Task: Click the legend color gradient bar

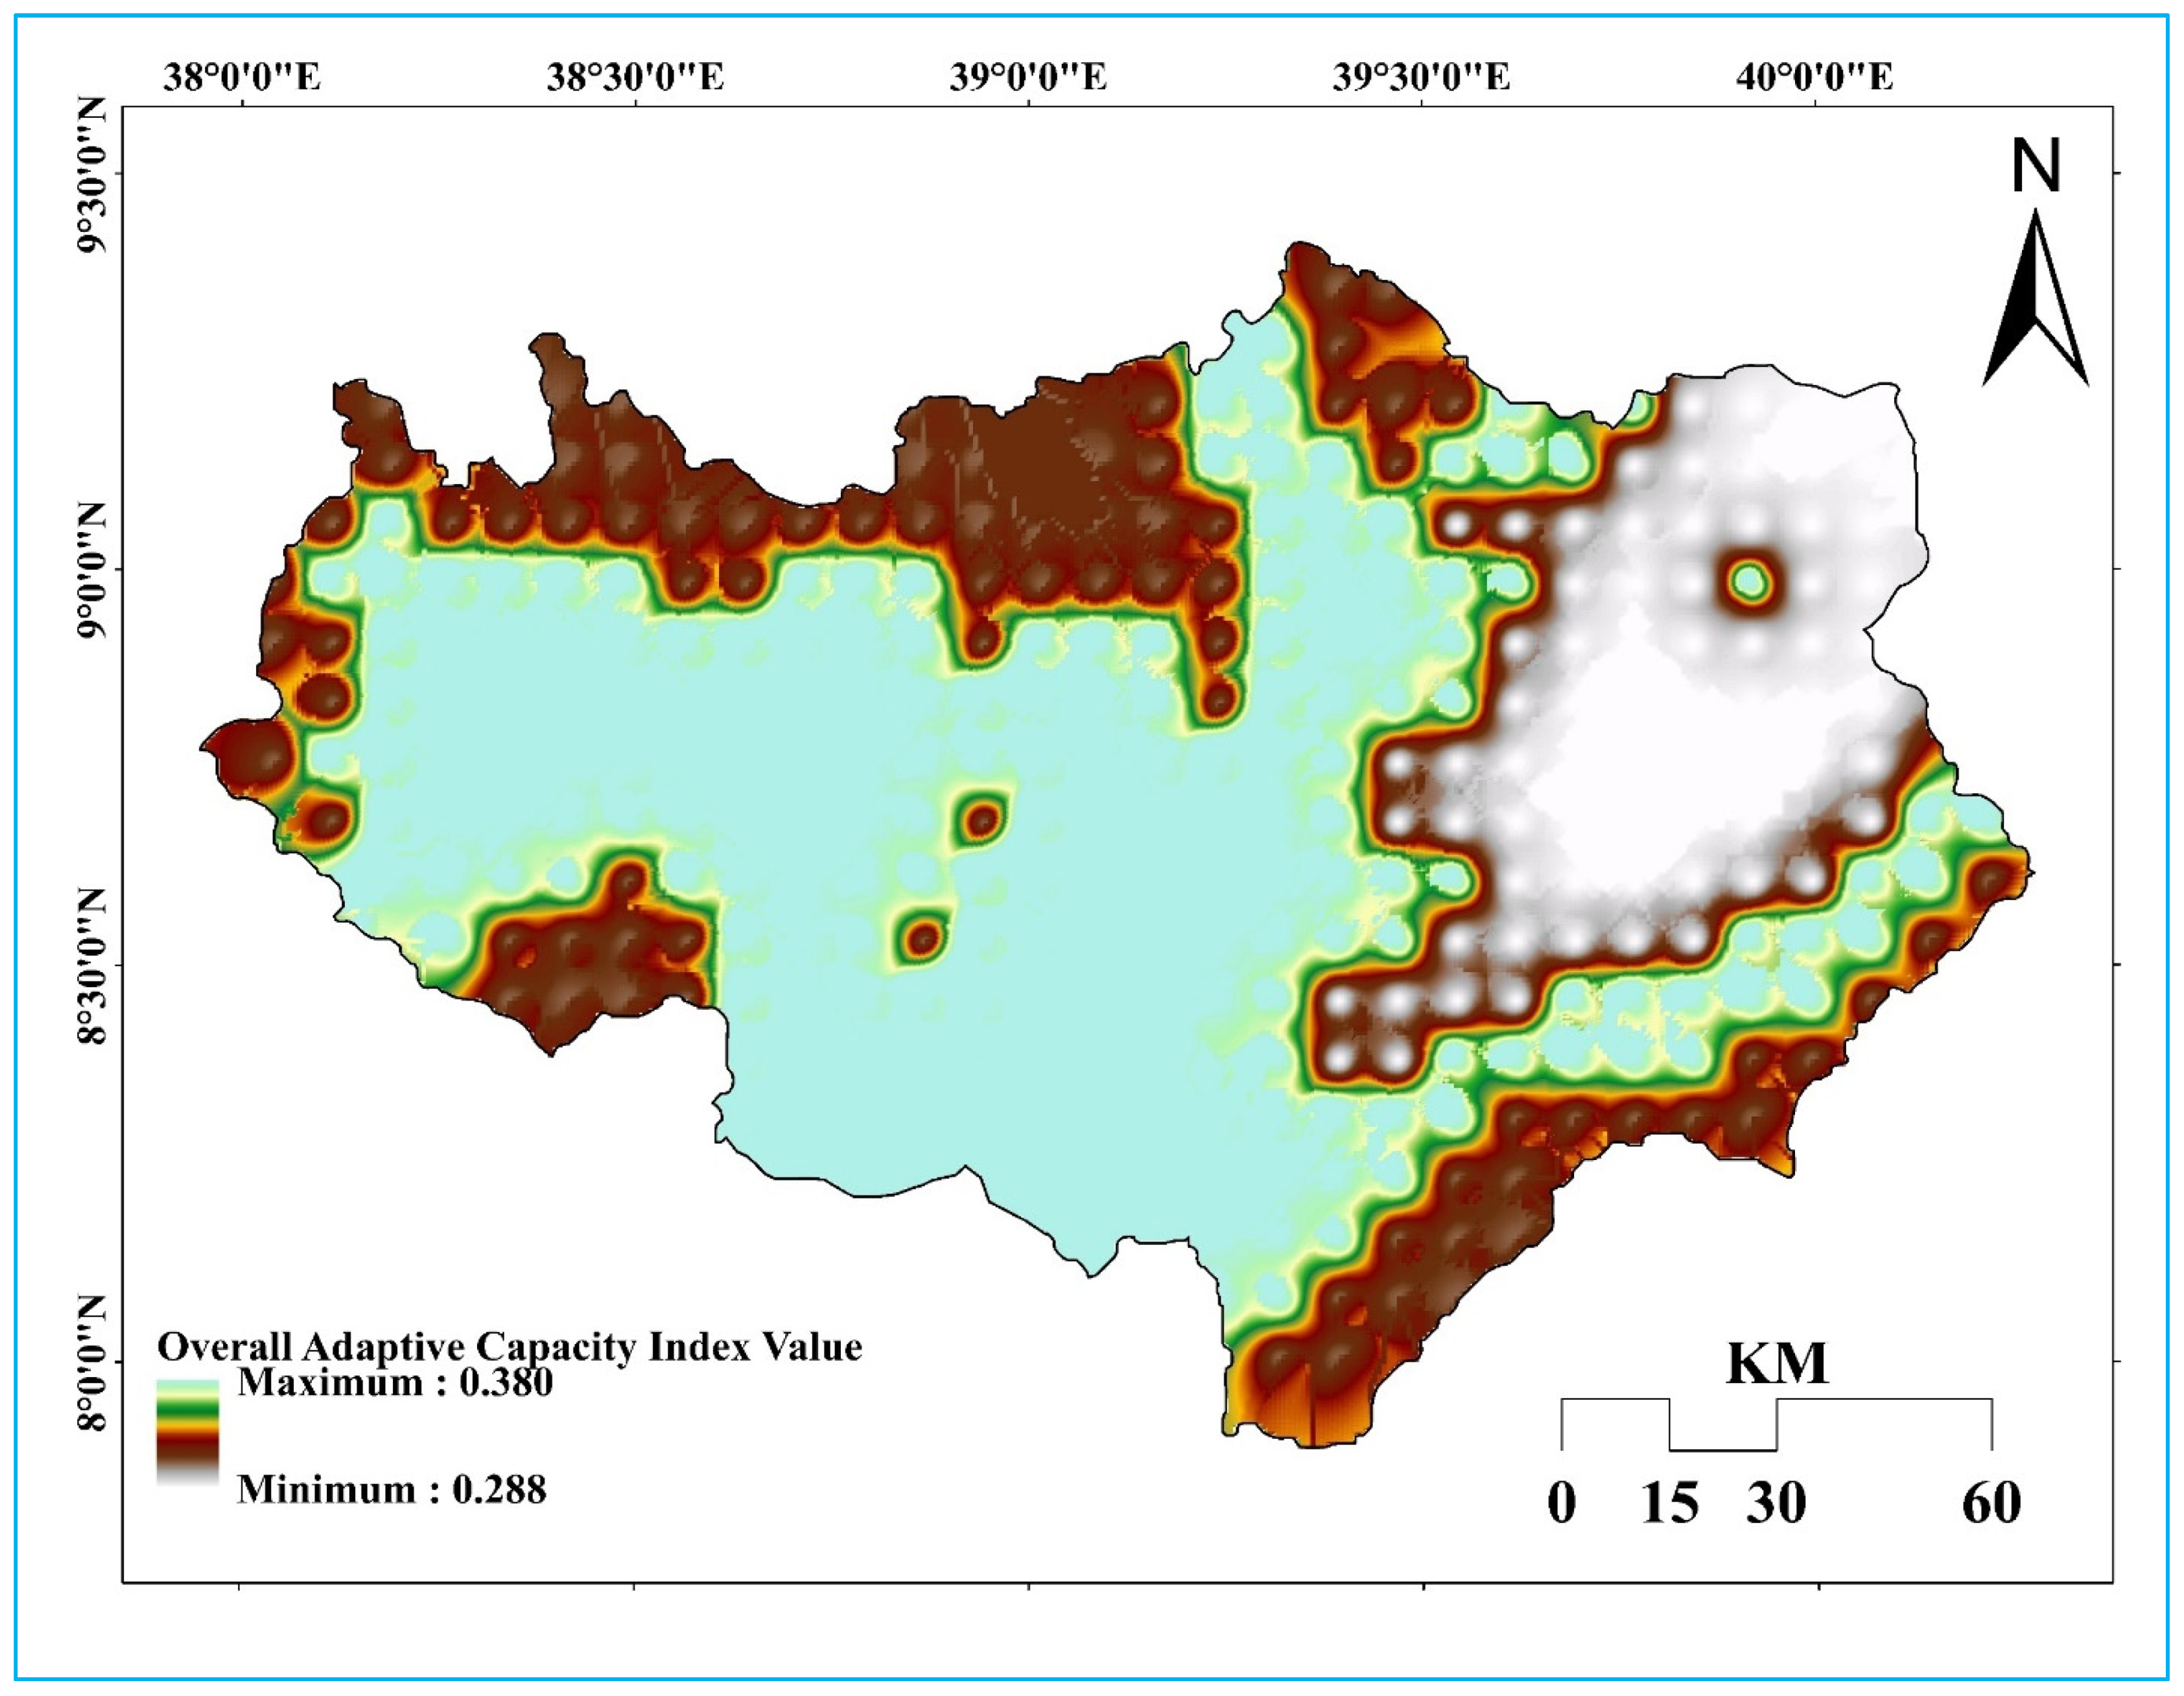Action: coord(187,1431)
